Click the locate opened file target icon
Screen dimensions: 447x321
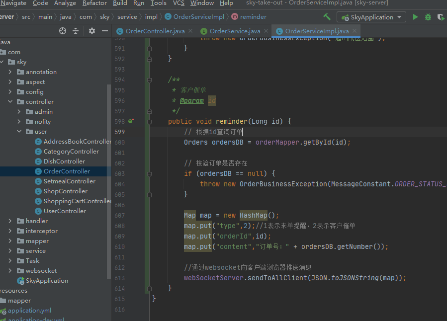(63, 31)
